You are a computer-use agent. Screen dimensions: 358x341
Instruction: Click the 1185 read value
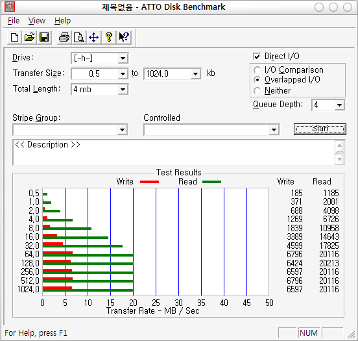[331, 193]
